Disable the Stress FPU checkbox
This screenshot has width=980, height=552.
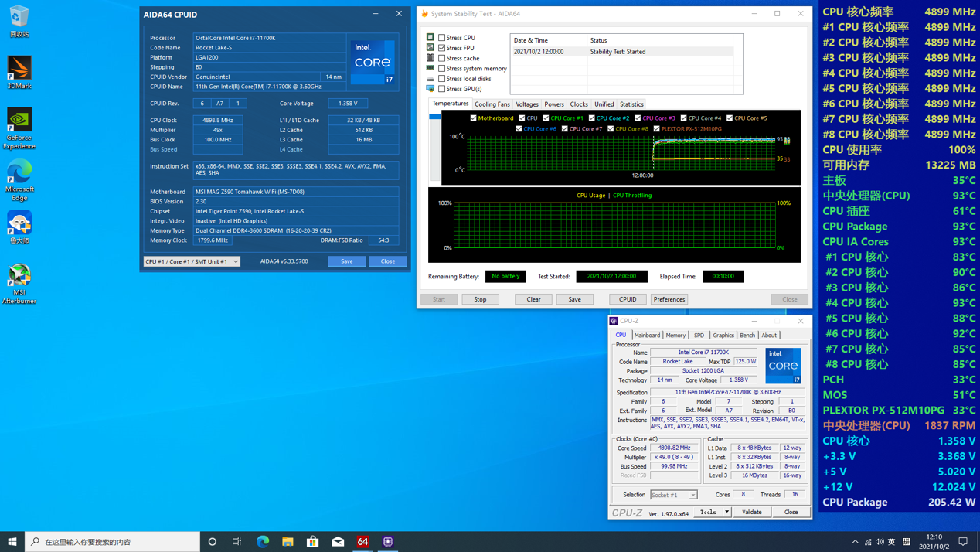click(x=442, y=48)
